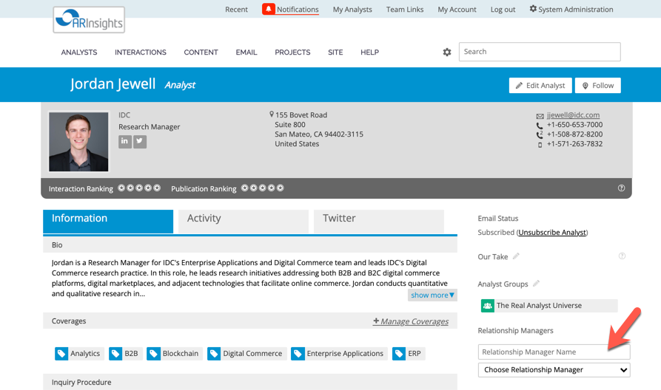Open My Account
Screen dimensions: 661x390
457,10
